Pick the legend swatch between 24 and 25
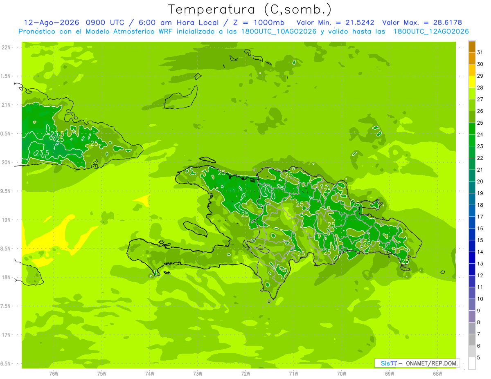This screenshot has width=491, height=379. (472, 129)
